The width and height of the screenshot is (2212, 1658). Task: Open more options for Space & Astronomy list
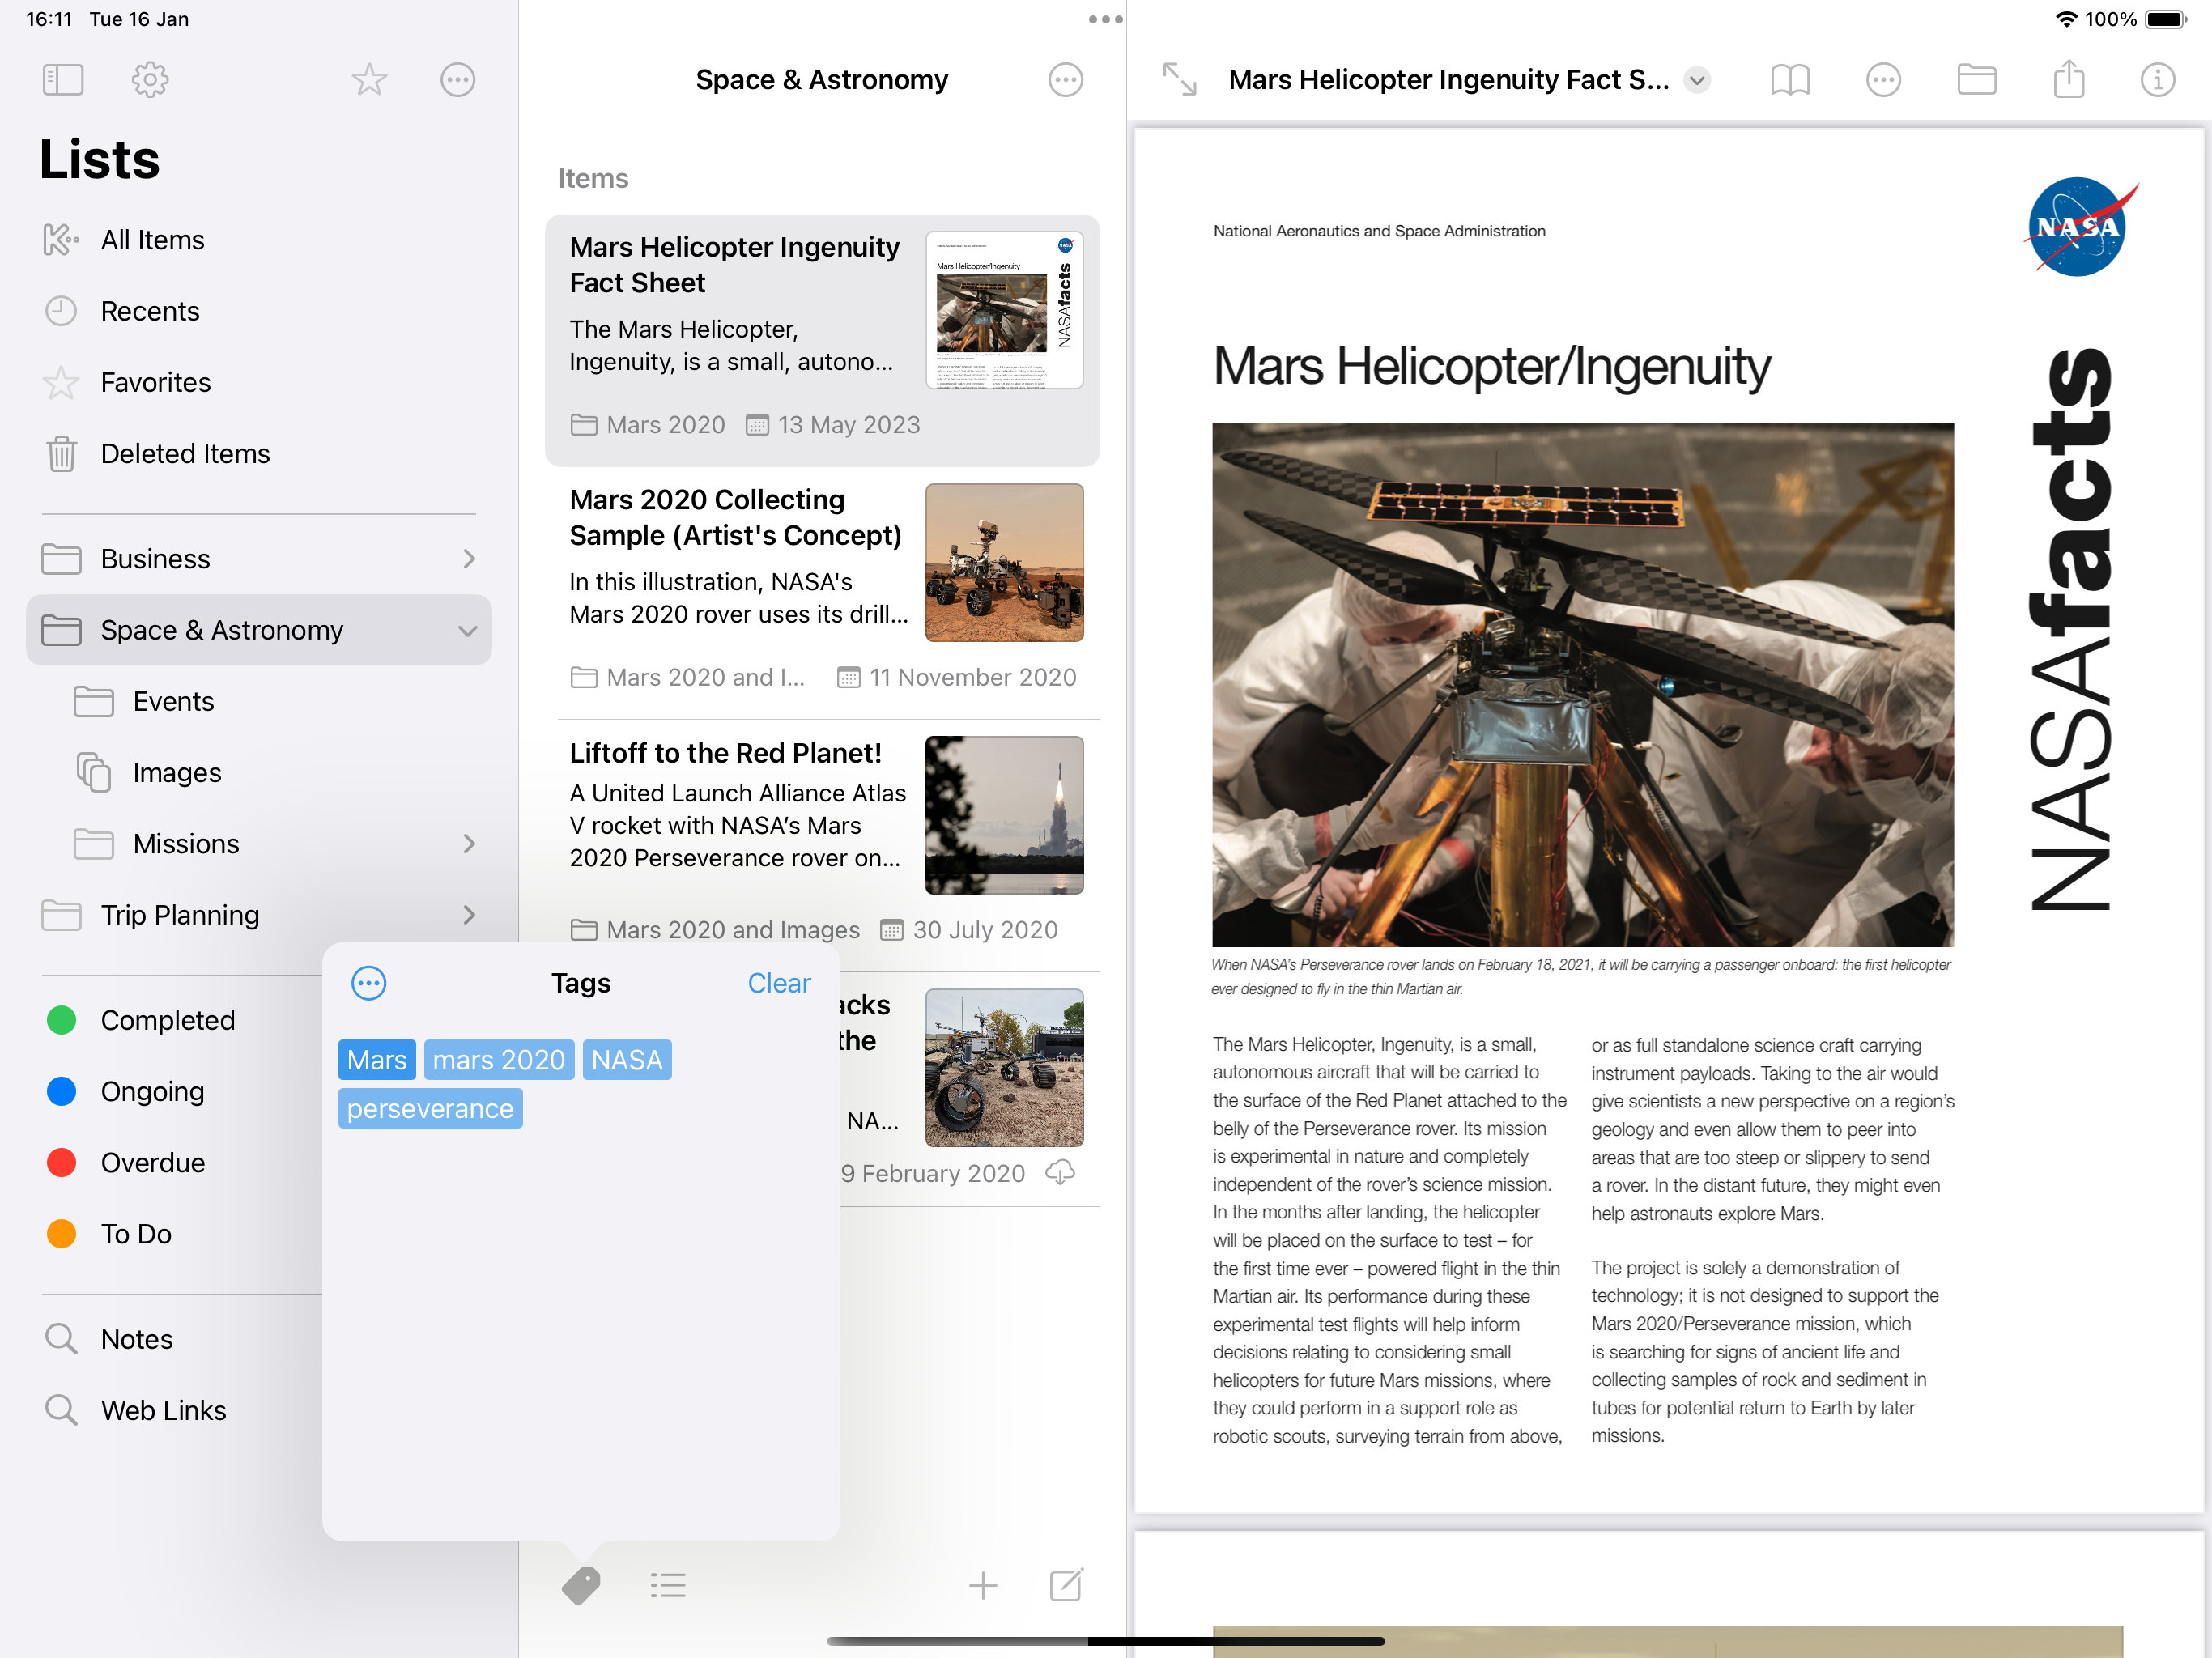(x=1065, y=80)
